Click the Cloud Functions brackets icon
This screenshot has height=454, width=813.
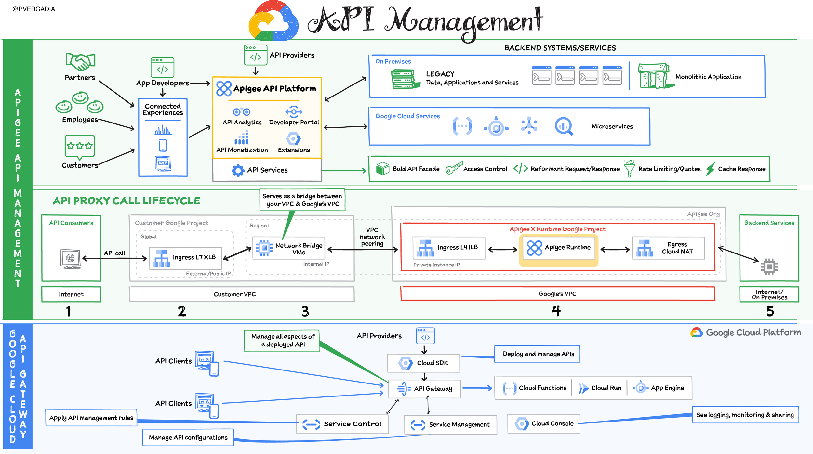pyautogui.click(x=510, y=388)
